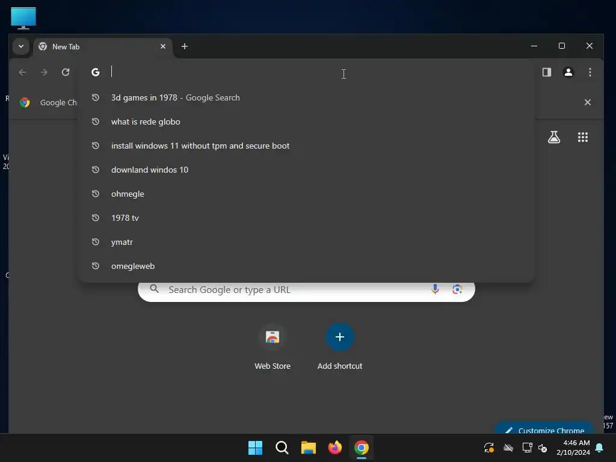616x462 pixels.
Task: Open Windows taskbar search
Action: [x=282, y=448]
